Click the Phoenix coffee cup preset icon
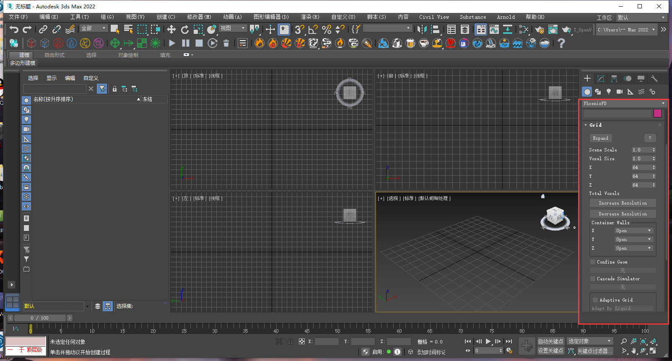This screenshot has width=672, height=361. pos(424,43)
